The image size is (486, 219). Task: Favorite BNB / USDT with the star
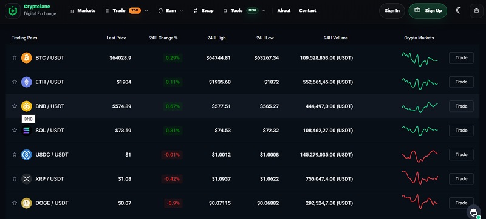pos(15,106)
